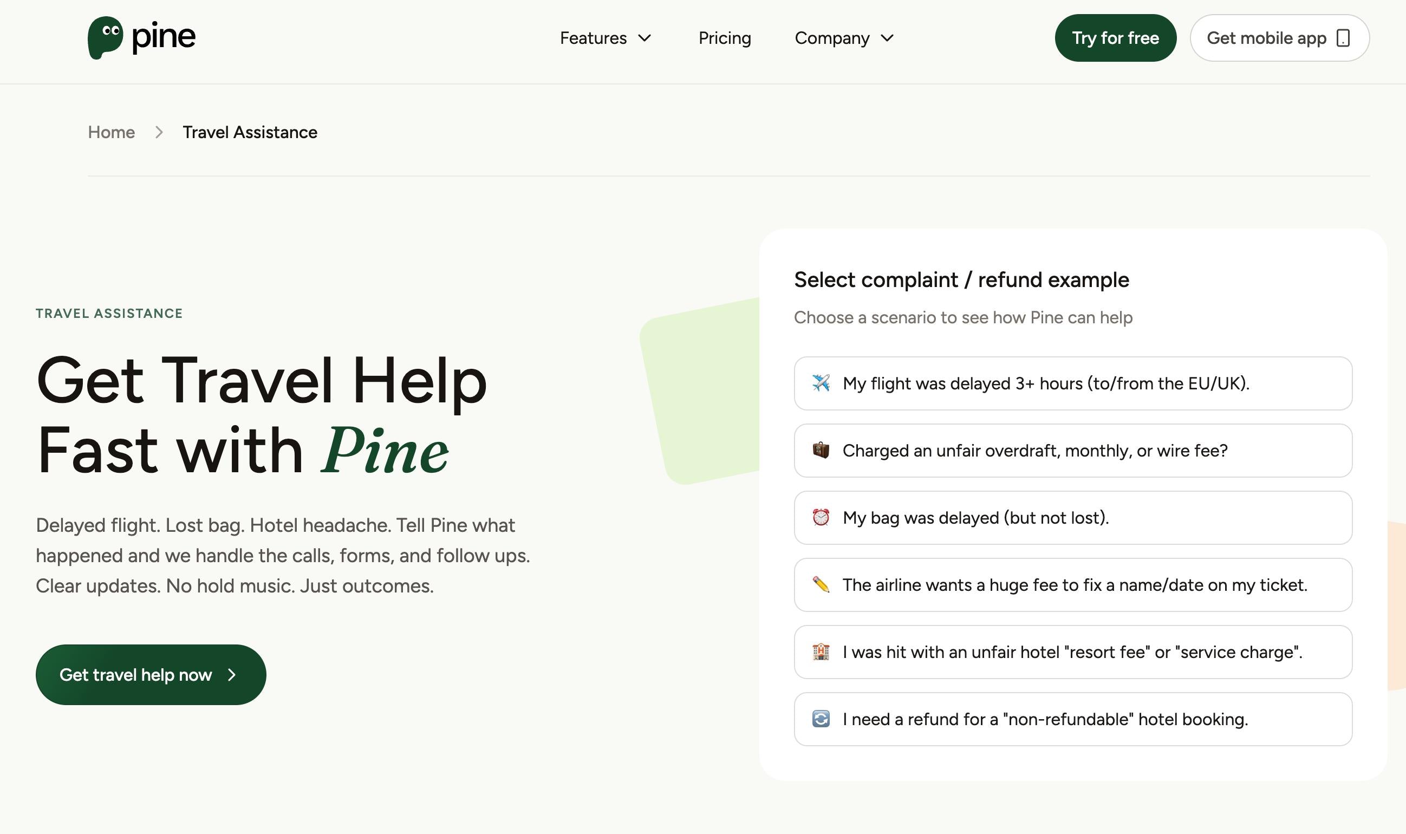Click the mobile phone icon in Get mobile app

point(1343,38)
